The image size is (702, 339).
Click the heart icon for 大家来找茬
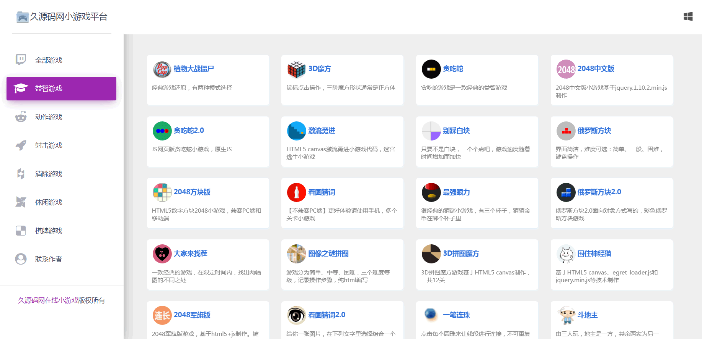(162, 254)
